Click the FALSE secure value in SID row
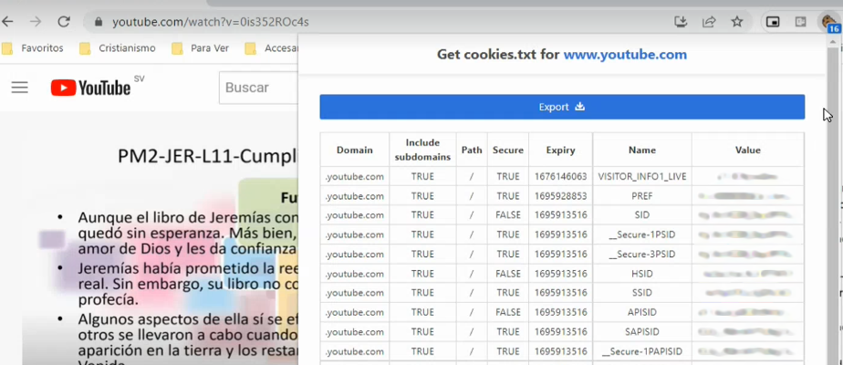843x365 pixels. pos(508,215)
